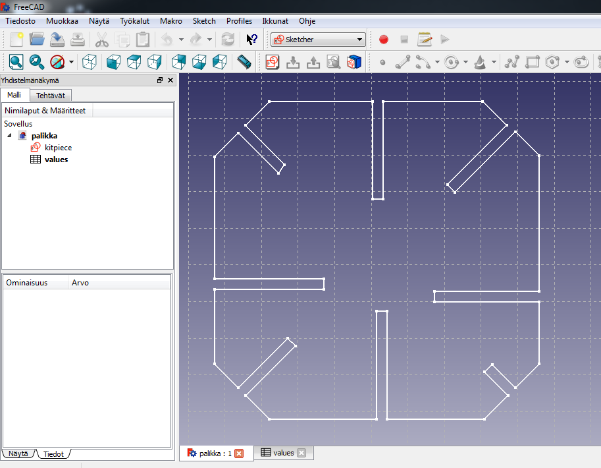Create a new empty document

pos(16,40)
